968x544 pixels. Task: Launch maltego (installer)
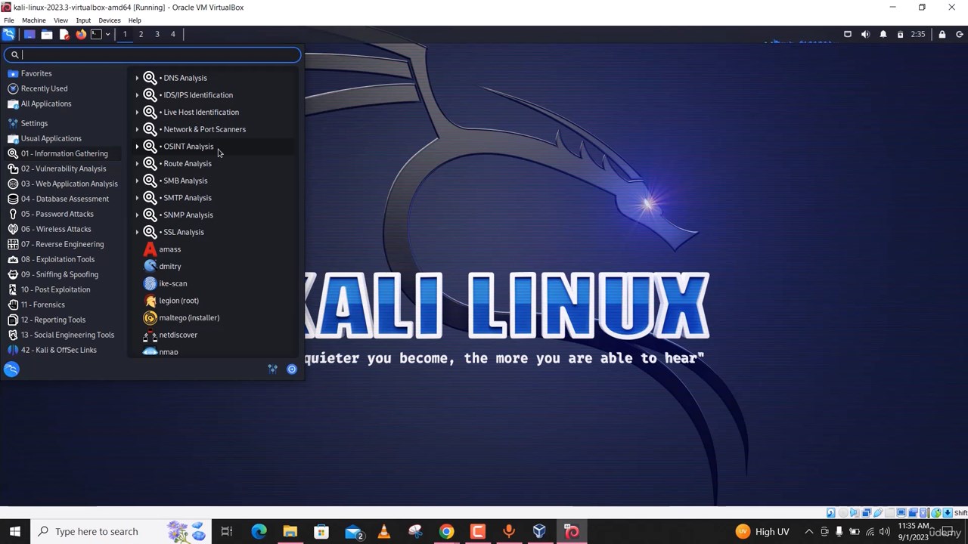tap(213, 317)
